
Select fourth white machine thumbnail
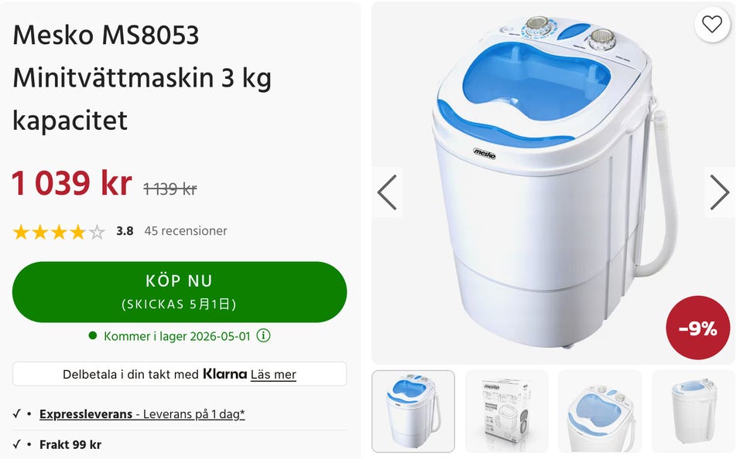[x=693, y=411]
